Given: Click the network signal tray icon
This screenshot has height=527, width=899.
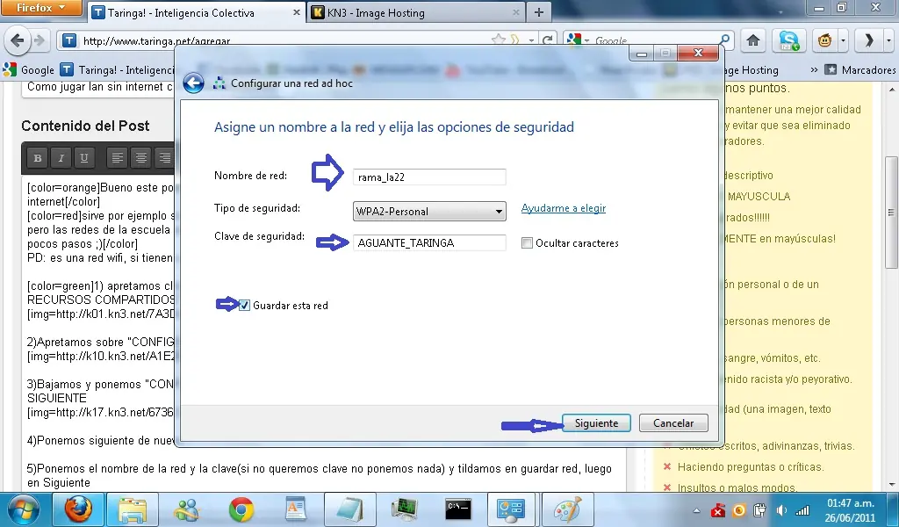Looking at the screenshot, I should tap(802, 510).
